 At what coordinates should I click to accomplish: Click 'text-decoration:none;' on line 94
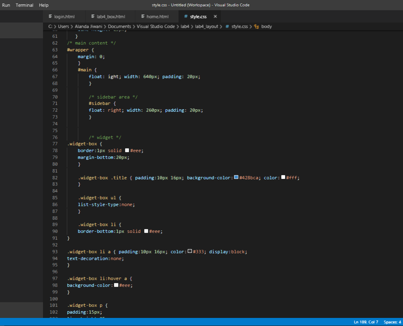click(95, 258)
